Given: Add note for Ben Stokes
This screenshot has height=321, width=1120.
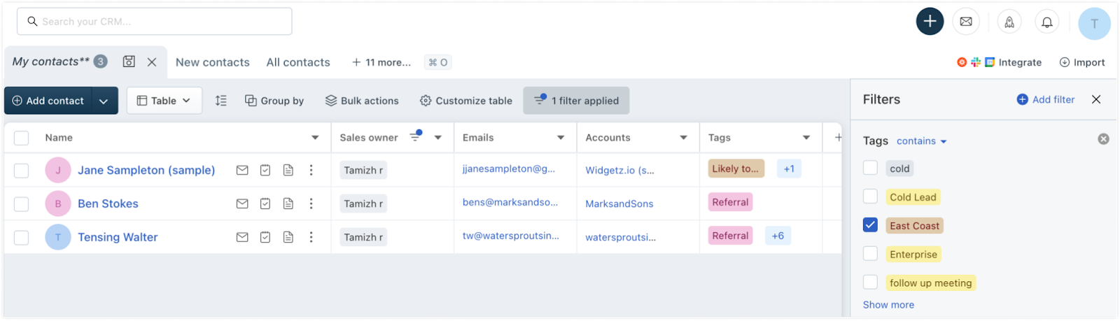Looking at the screenshot, I should (288, 204).
